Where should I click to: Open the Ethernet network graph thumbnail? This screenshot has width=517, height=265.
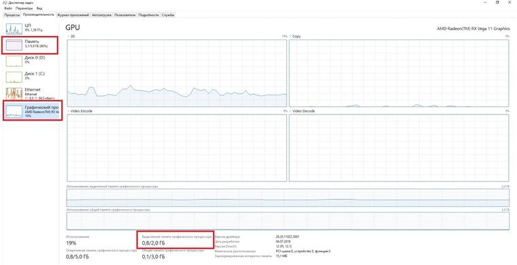coord(14,94)
